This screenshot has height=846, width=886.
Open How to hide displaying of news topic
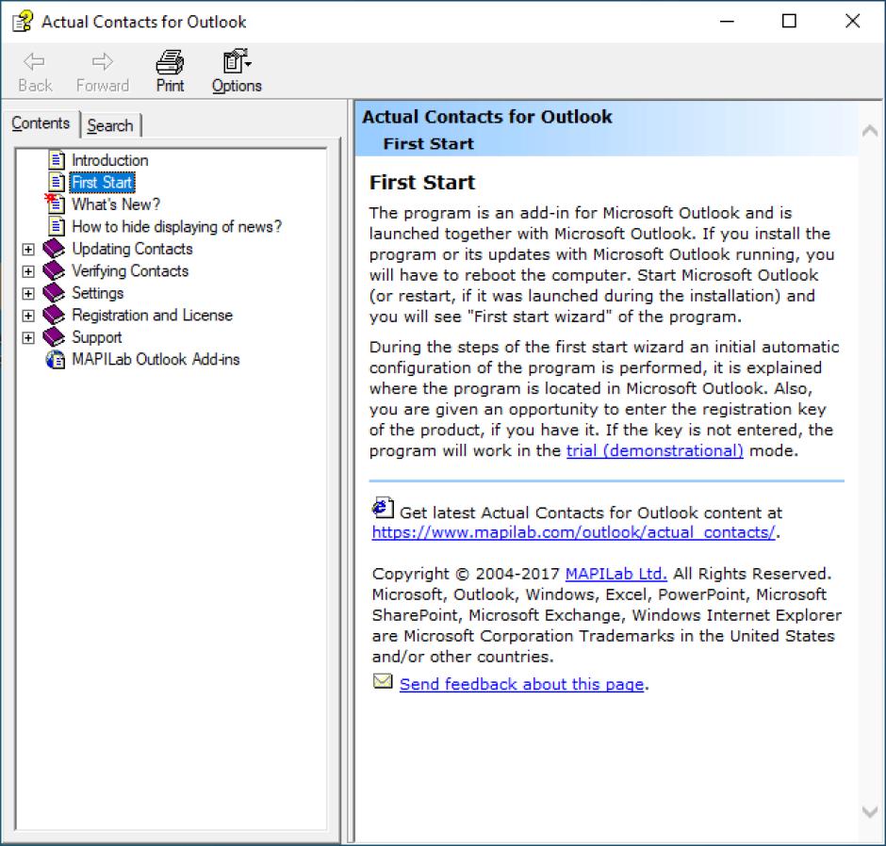[x=176, y=226]
